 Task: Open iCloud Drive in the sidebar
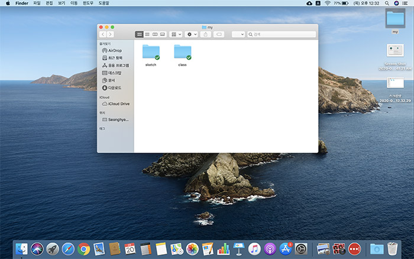coord(116,103)
